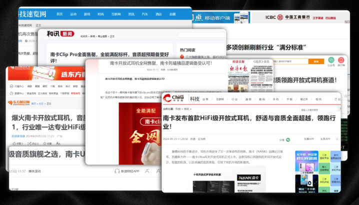Open 期权 in the 行情中心 row
Viewport: 359px width, 205px height.
click(45, 86)
